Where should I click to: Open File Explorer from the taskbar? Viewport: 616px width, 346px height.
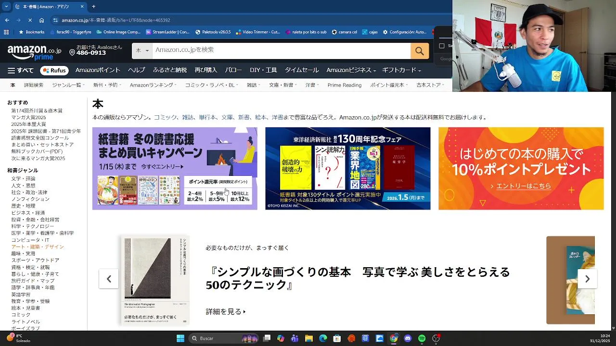click(309, 338)
